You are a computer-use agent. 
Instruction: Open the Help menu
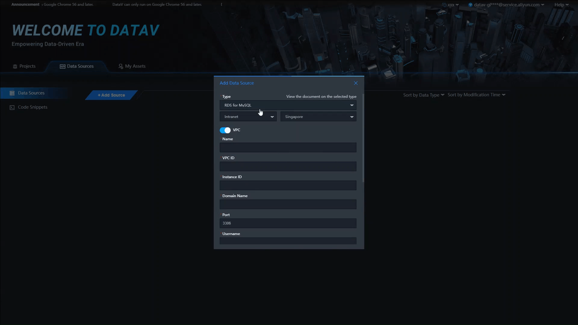tap(561, 5)
